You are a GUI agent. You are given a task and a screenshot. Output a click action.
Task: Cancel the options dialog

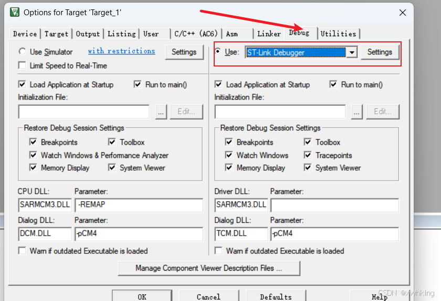(209, 296)
